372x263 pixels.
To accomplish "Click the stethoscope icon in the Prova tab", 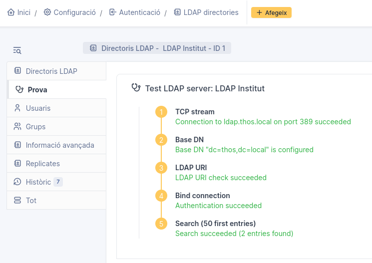I will pyautogui.click(x=19, y=89).
